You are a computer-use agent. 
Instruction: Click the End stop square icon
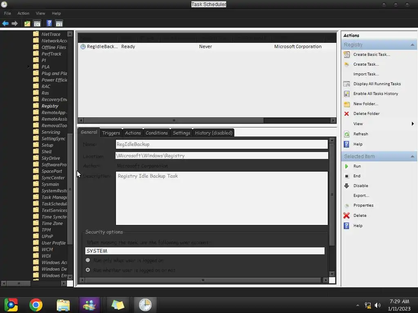click(347, 176)
